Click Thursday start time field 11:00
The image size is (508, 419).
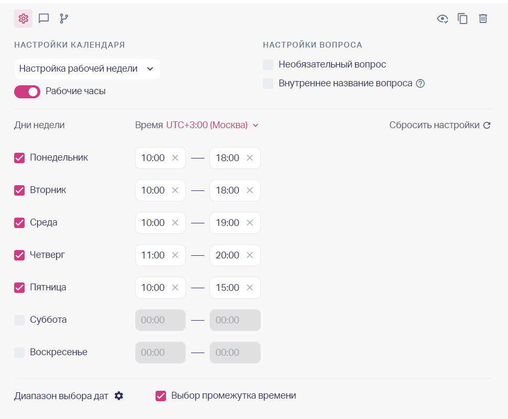pyautogui.click(x=153, y=255)
